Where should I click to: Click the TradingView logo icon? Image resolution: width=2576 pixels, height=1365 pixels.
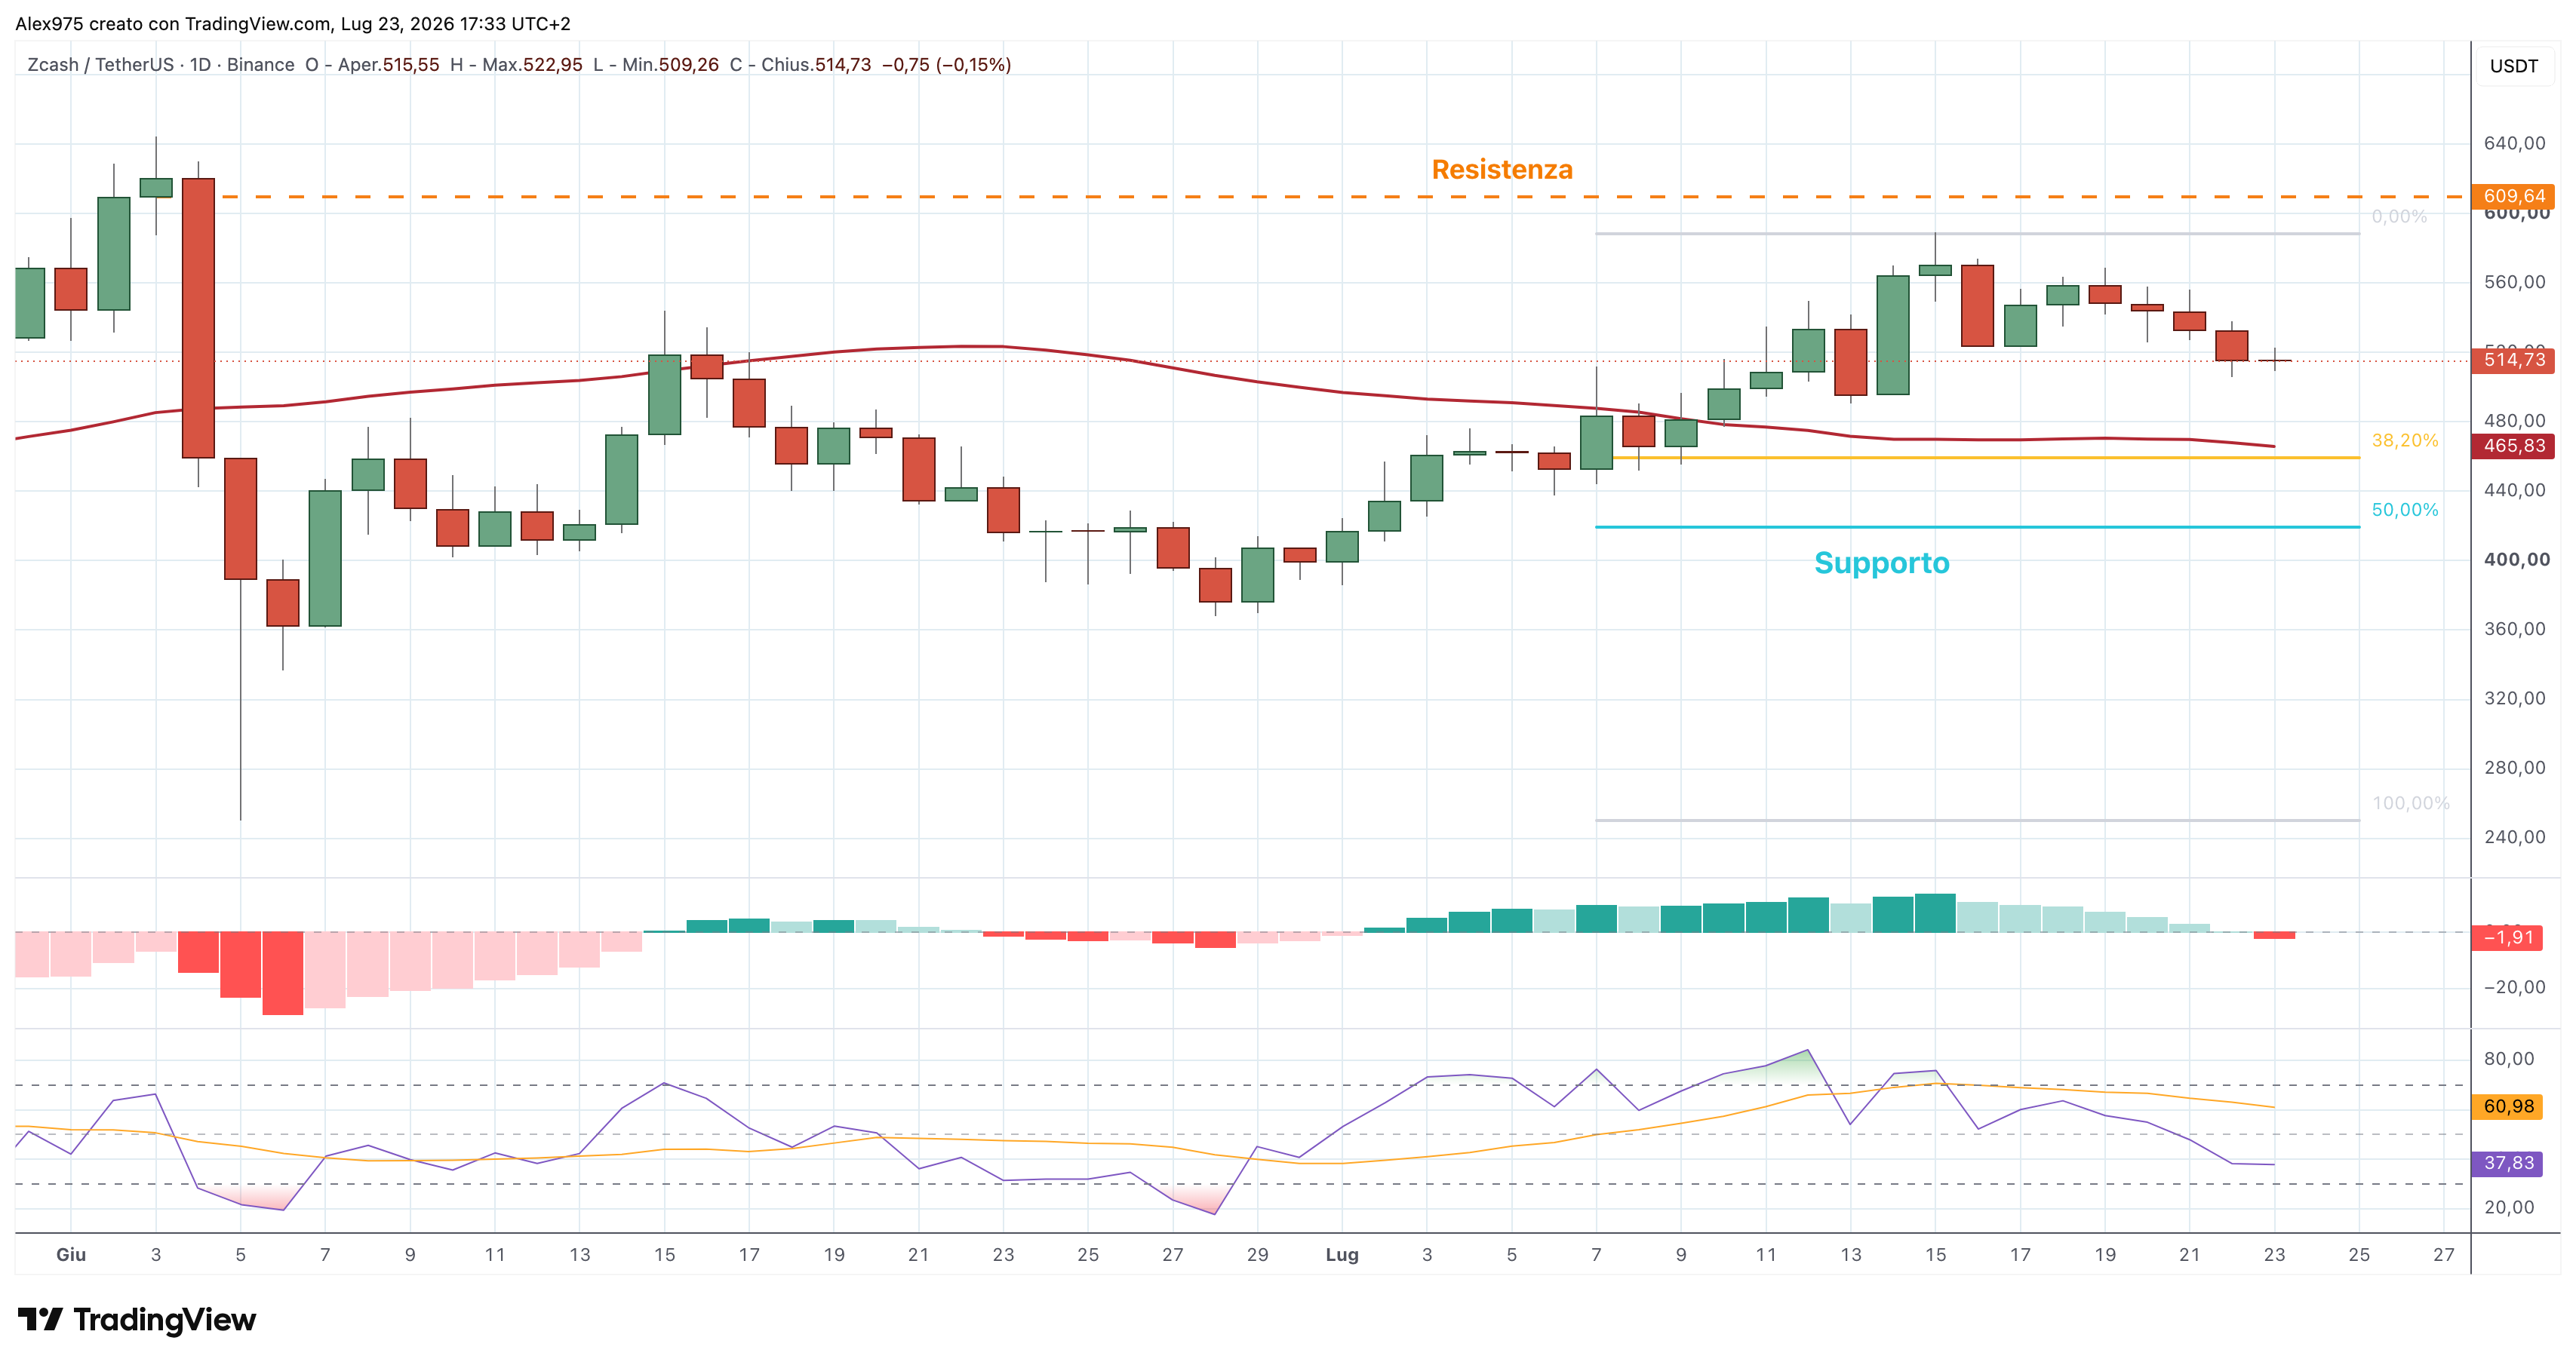[41, 1319]
